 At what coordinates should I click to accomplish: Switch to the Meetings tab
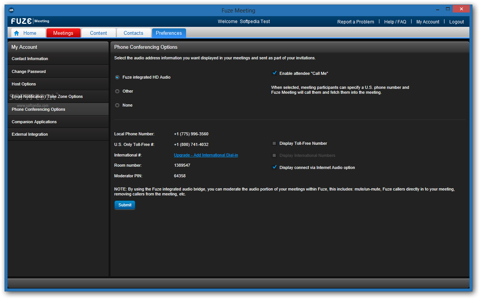pos(64,33)
